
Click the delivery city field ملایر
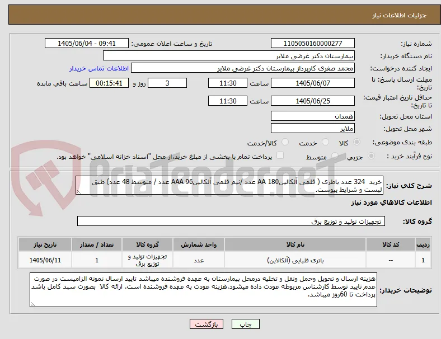click(x=313, y=128)
